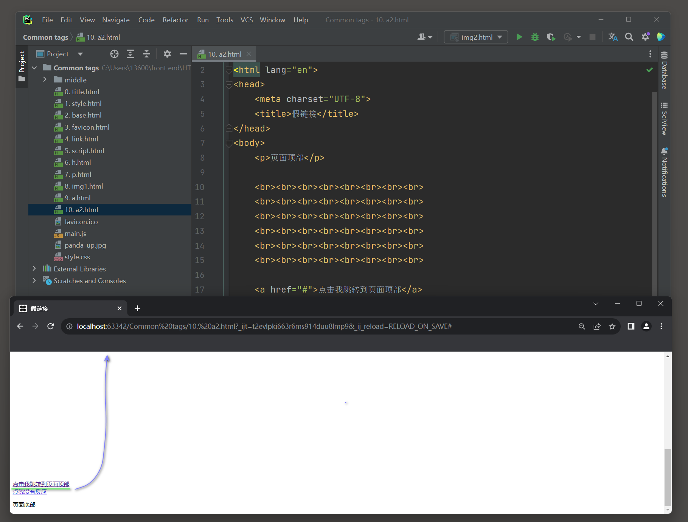Viewport: 688px width, 522px height.
Task: Open the Refactor menu
Action: 175,20
